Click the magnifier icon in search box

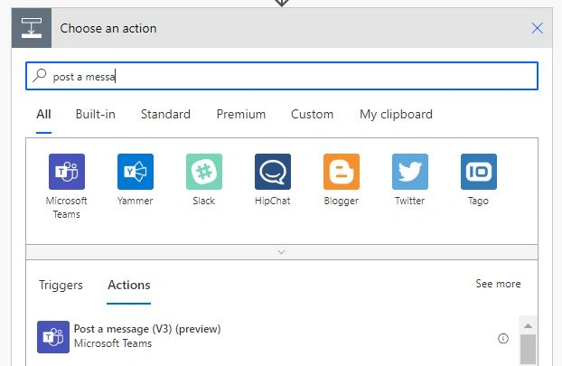coord(40,76)
